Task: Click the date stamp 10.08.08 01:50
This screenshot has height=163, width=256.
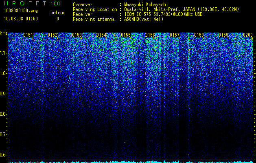Action: tap(21, 19)
